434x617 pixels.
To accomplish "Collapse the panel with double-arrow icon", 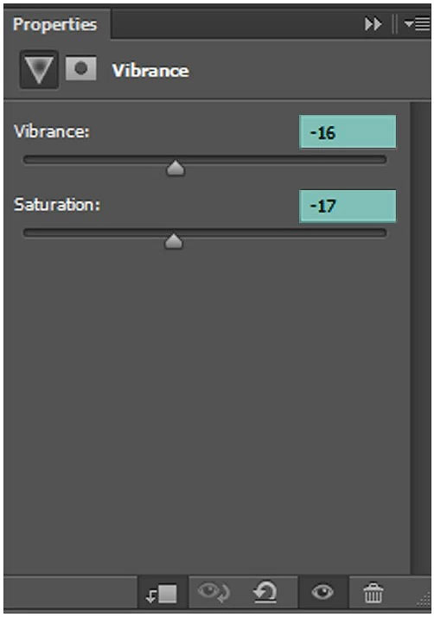I will pyautogui.click(x=373, y=24).
